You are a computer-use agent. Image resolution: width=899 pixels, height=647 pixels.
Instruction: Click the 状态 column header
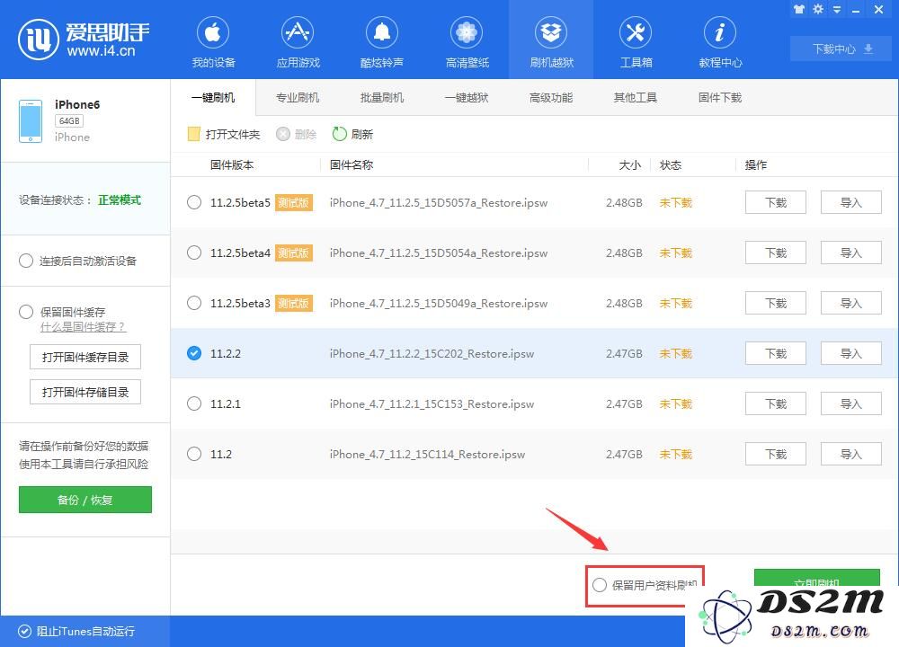point(671,165)
